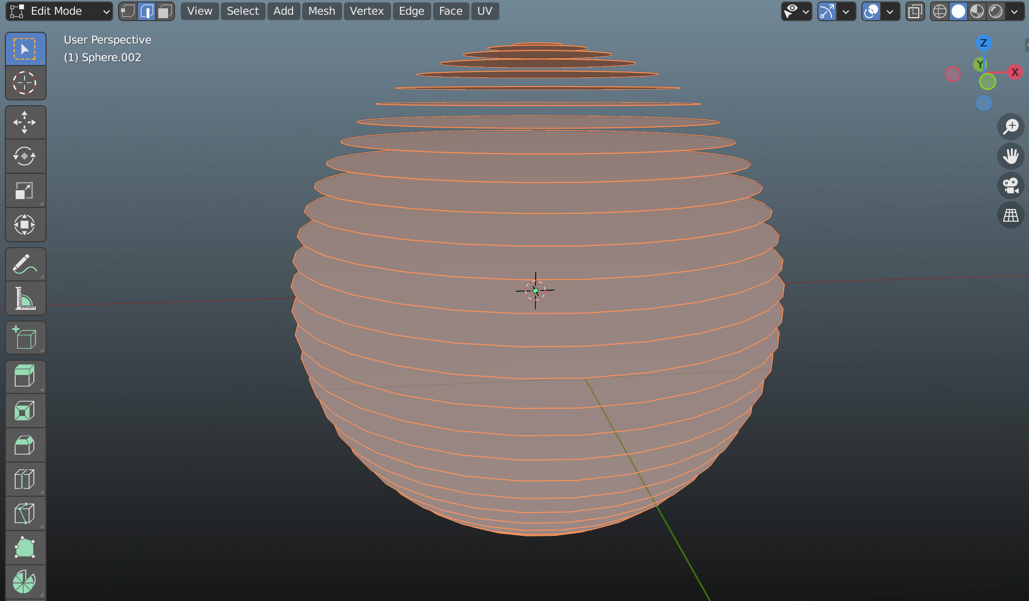Activate the 3D Cursor tool

(25, 83)
